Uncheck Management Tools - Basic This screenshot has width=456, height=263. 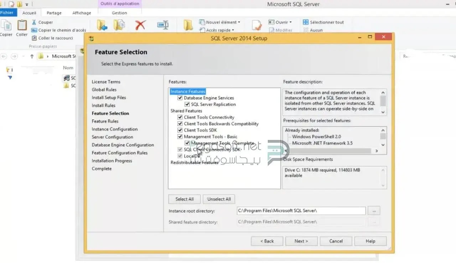click(x=180, y=136)
